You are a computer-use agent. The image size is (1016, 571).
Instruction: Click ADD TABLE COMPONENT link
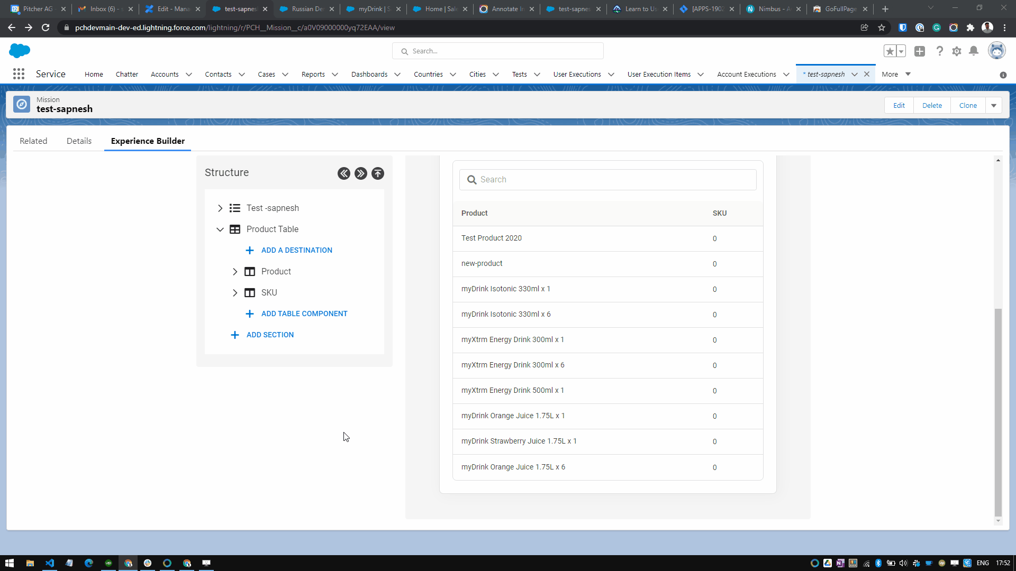[304, 314]
